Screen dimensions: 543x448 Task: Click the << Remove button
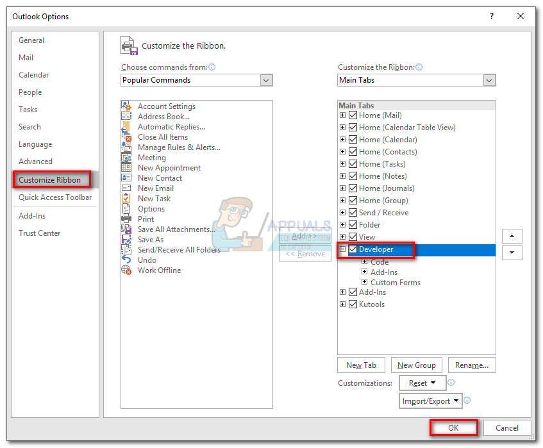tap(305, 254)
